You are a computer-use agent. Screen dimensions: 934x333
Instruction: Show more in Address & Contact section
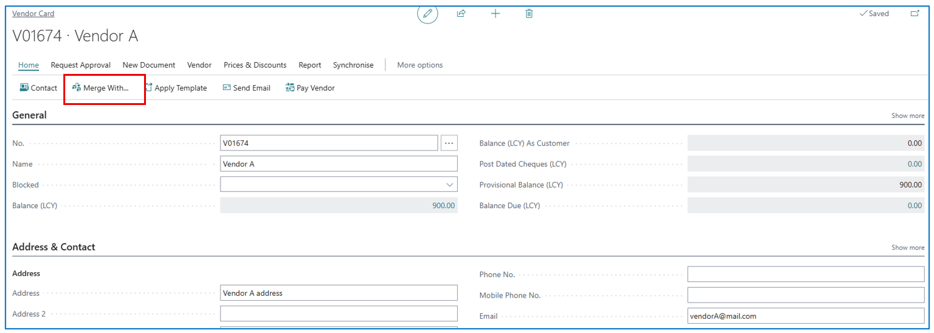pyautogui.click(x=907, y=248)
